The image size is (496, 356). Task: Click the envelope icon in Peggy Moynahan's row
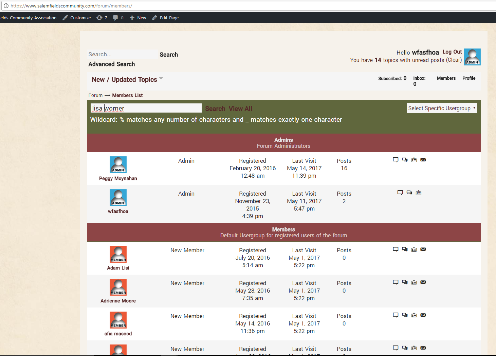(423, 160)
